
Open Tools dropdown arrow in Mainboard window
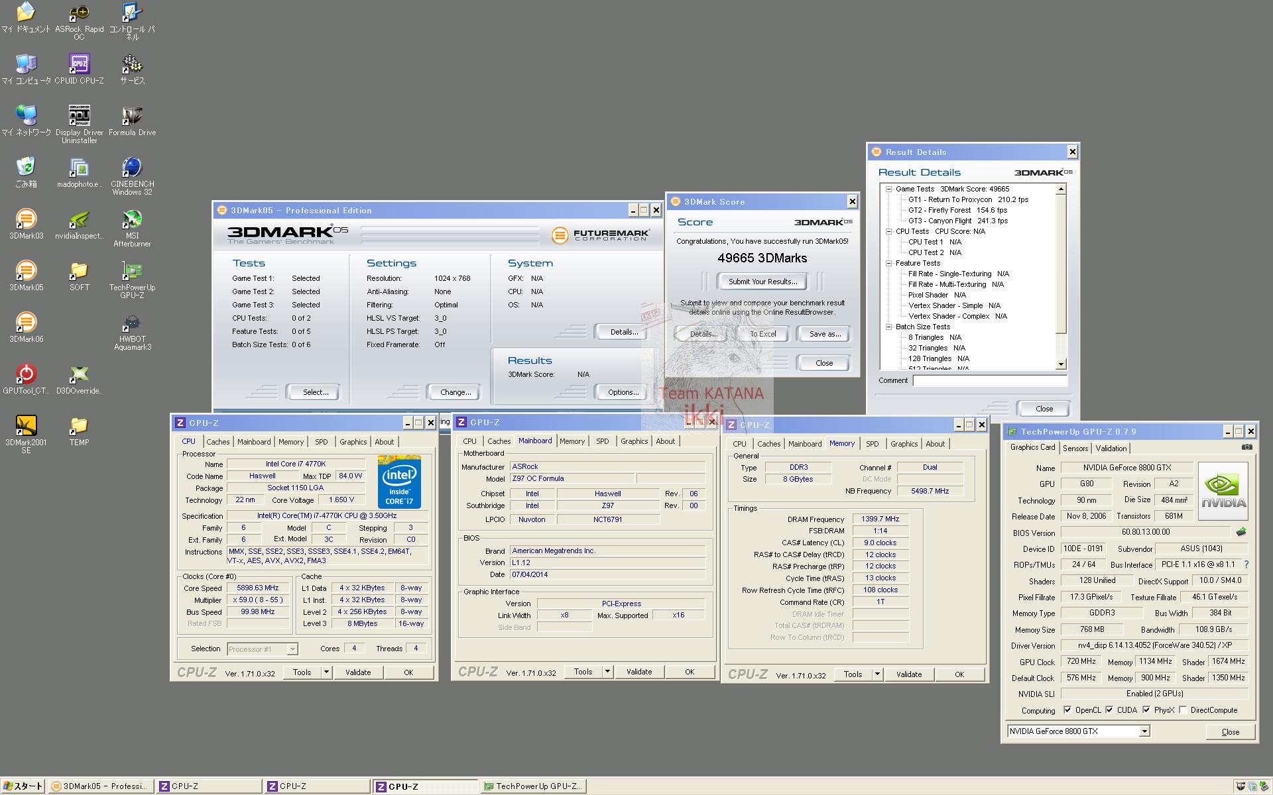[x=607, y=672]
